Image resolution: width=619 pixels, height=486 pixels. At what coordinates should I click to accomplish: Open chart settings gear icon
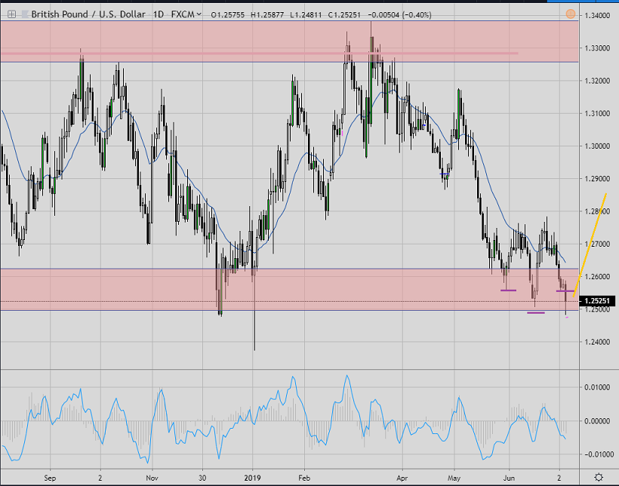(599, 477)
